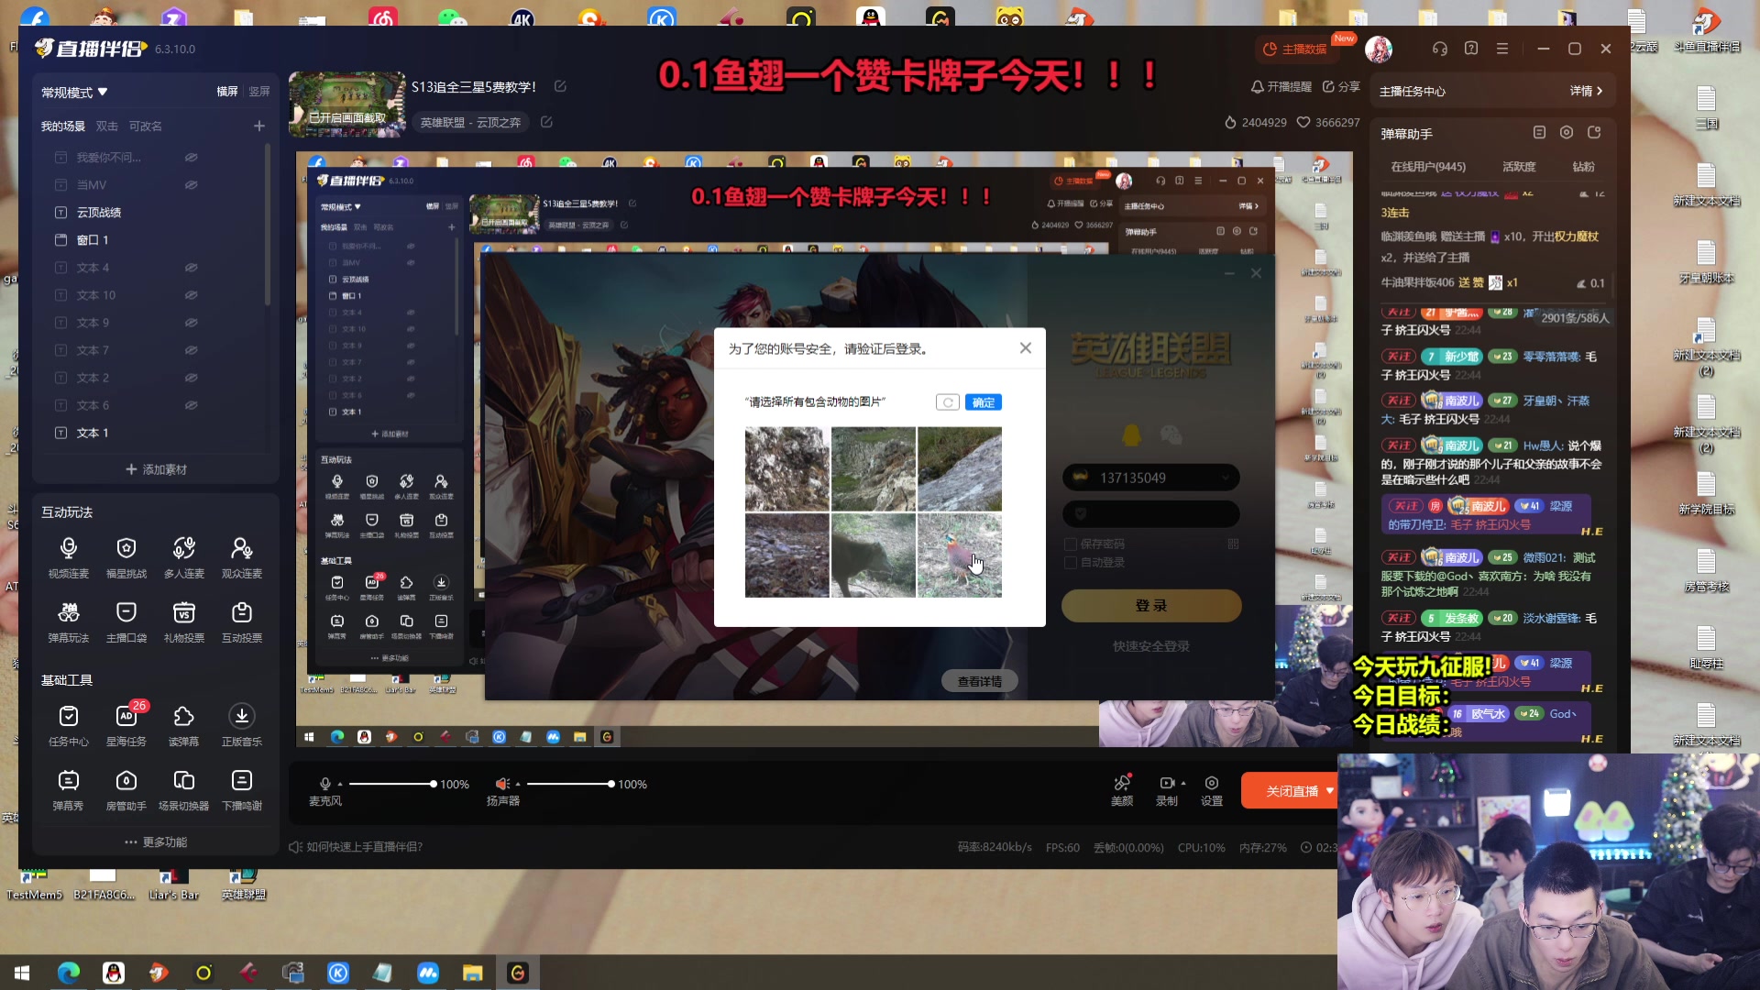Pop out the 弹幕助手 panel
This screenshot has height=990, width=1760.
(1594, 133)
